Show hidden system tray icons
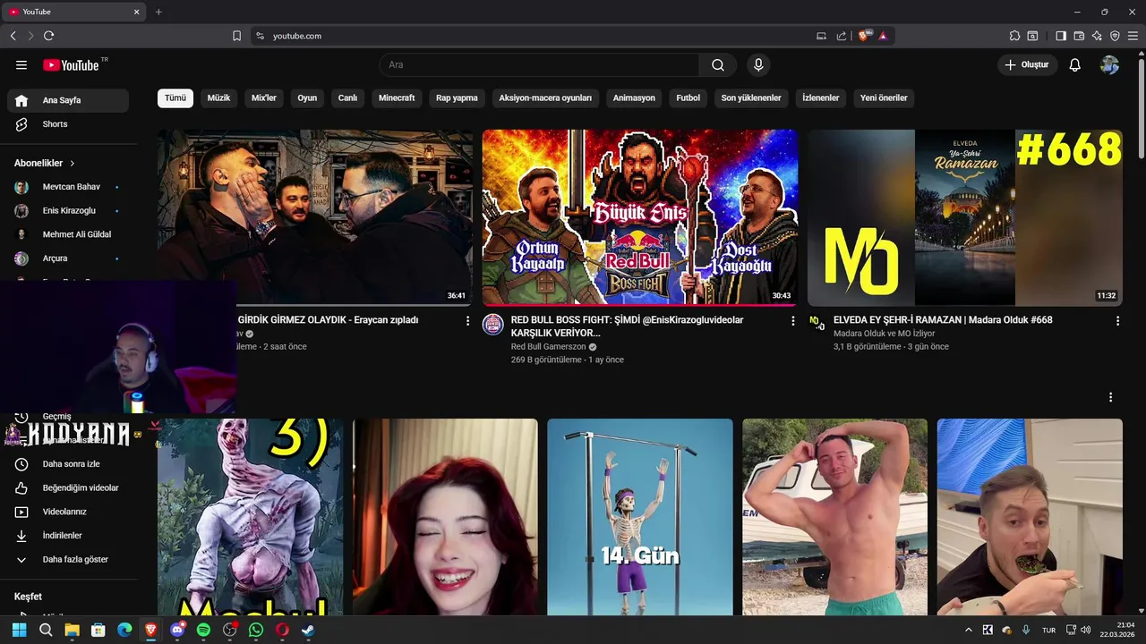 (x=968, y=630)
